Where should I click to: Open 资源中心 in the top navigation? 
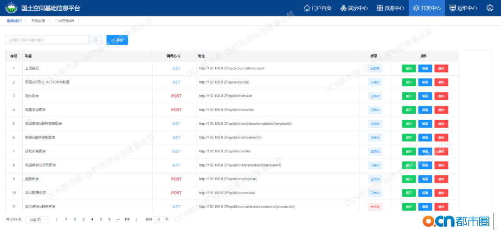coord(390,8)
